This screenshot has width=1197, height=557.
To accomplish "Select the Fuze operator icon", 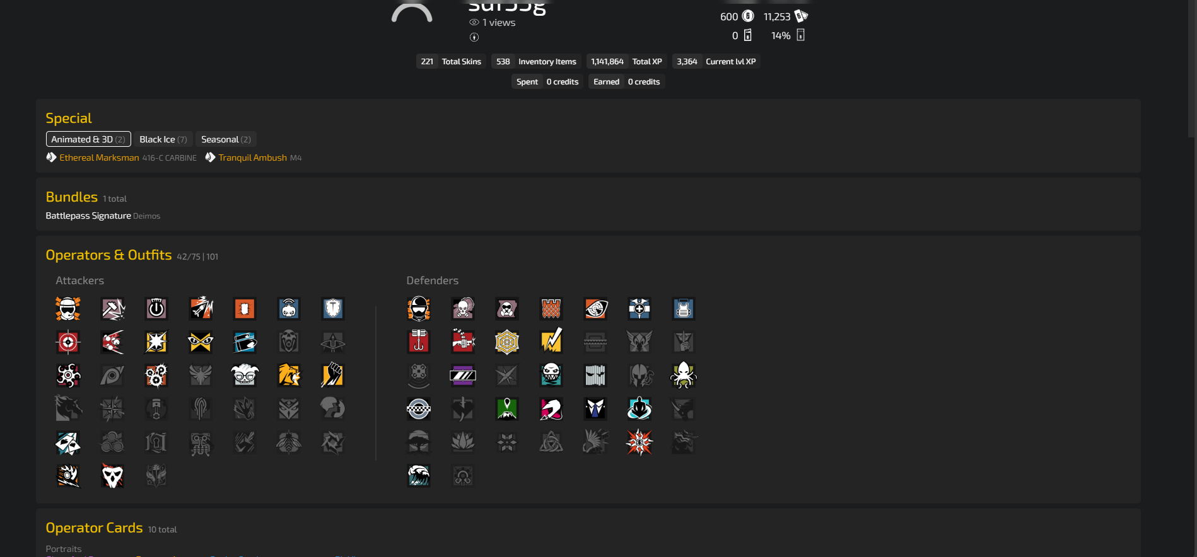I will pos(112,342).
